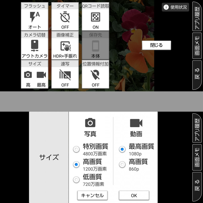
Task: Select 特別画質 4800万画素 radio button
Action: coord(76,149)
